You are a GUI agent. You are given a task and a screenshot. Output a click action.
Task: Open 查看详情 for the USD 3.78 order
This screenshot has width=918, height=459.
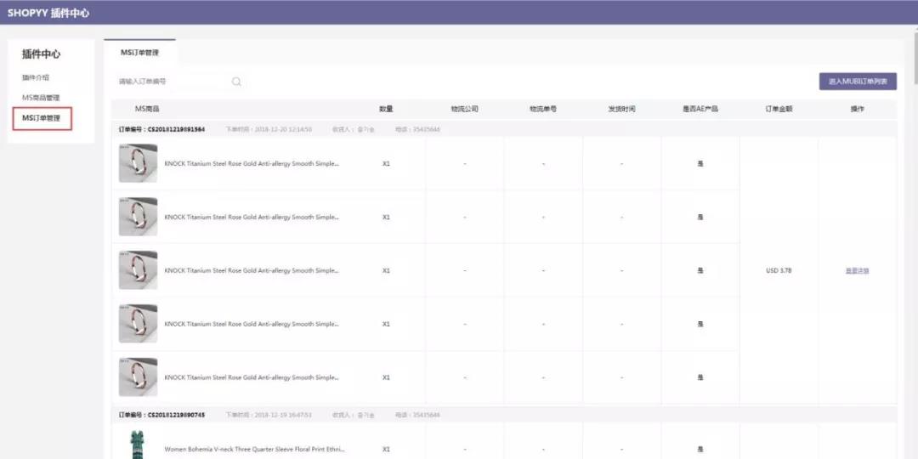(x=857, y=271)
